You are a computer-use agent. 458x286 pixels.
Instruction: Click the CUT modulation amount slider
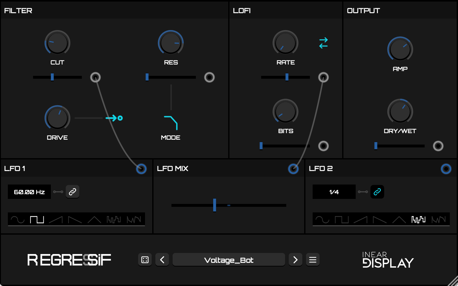click(x=57, y=77)
